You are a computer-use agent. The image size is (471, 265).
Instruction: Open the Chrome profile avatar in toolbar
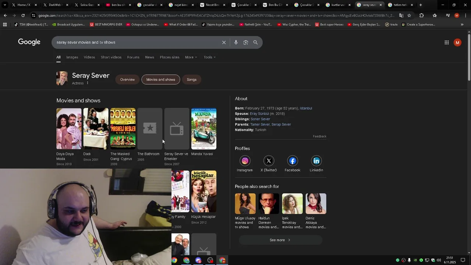457,15
